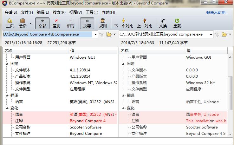Screen dimensions: 234x145
Task: Click left pane 名称 column header
Action: click(36, 51)
